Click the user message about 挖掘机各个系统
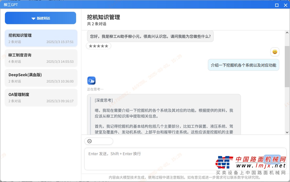This screenshot has height=182, width=290. tap(243, 65)
